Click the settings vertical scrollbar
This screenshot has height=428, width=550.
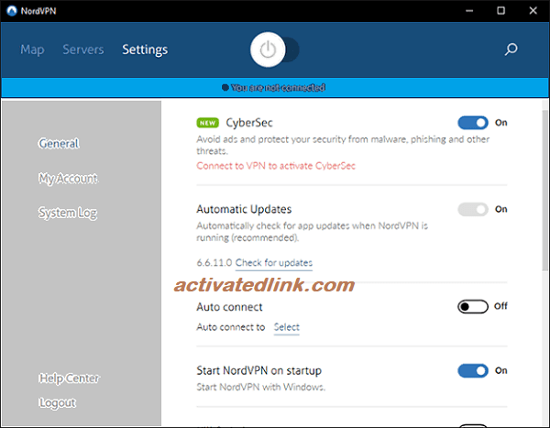(x=544, y=191)
